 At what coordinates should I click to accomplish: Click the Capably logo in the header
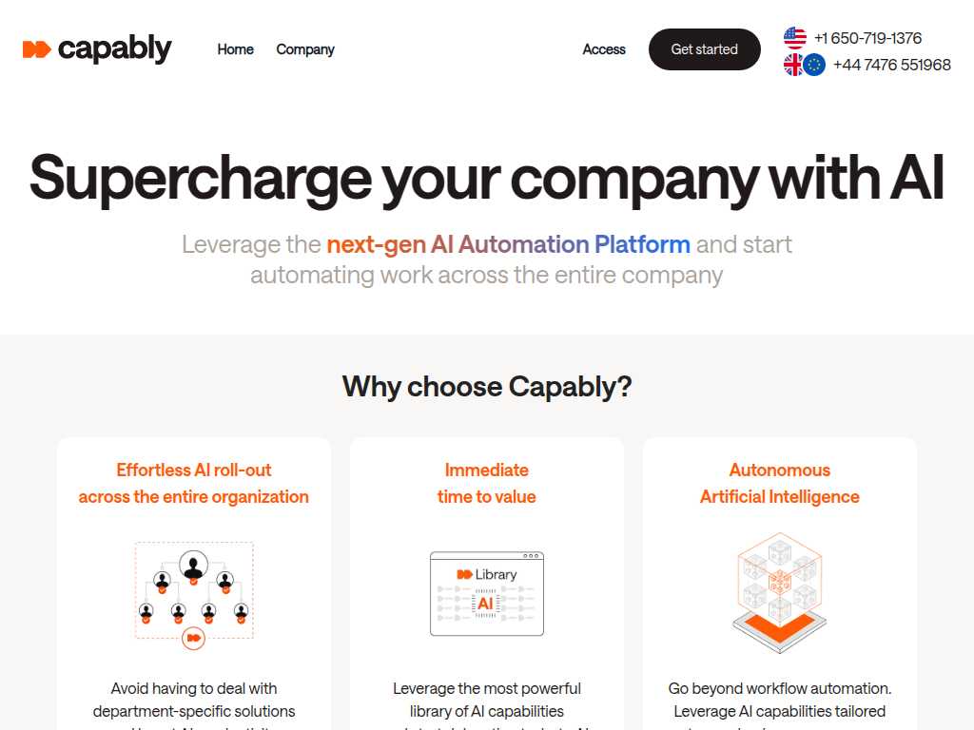point(97,49)
